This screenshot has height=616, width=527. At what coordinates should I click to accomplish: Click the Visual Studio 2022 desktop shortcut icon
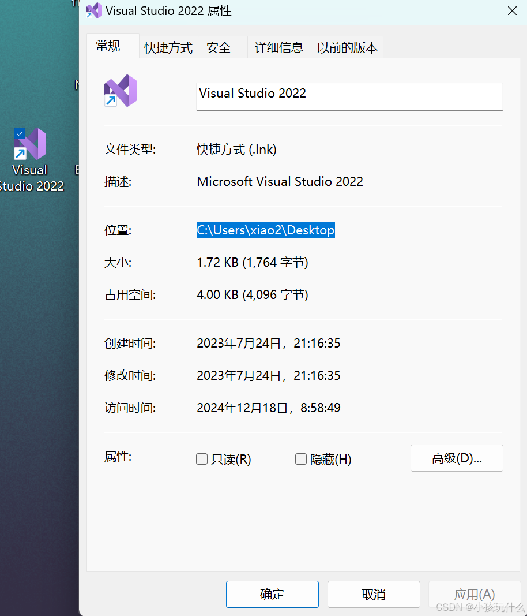tap(30, 144)
